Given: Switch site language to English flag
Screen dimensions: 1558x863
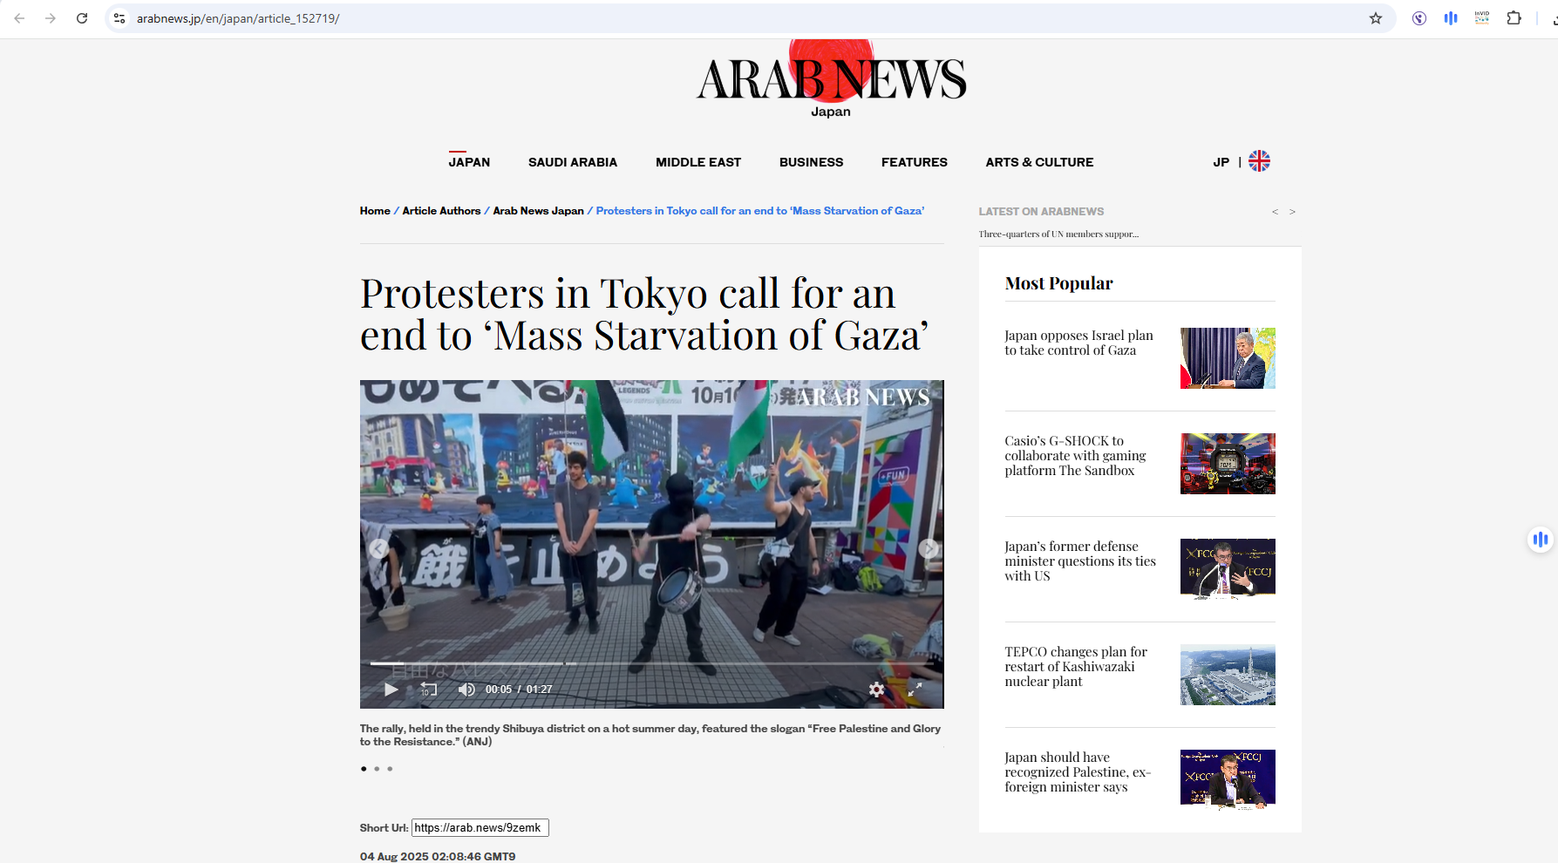Looking at the screenshot, I should (x=1258, y=160).
